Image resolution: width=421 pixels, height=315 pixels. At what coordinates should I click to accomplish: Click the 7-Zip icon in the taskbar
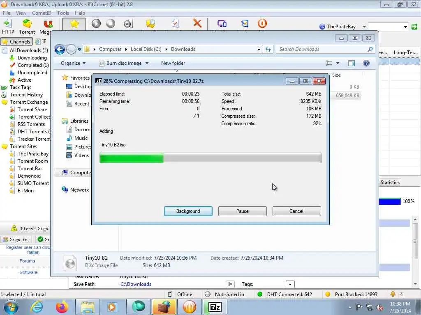[215, 307]
